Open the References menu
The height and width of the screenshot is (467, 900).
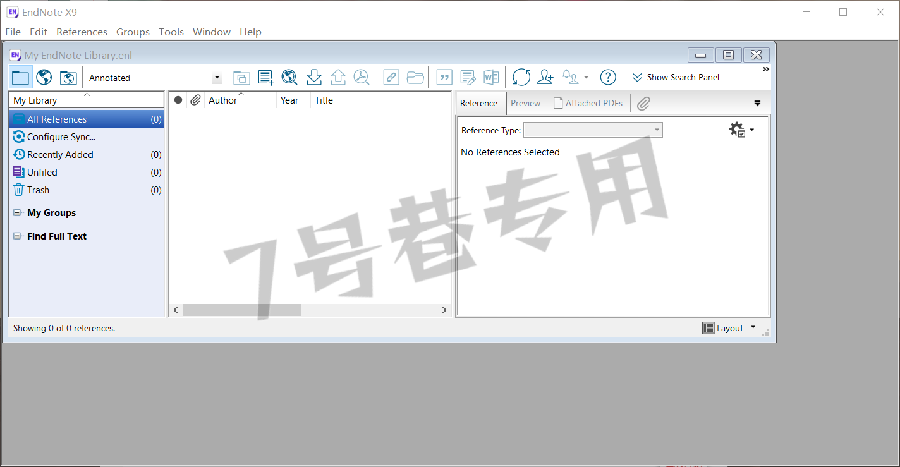coord(82,32)
